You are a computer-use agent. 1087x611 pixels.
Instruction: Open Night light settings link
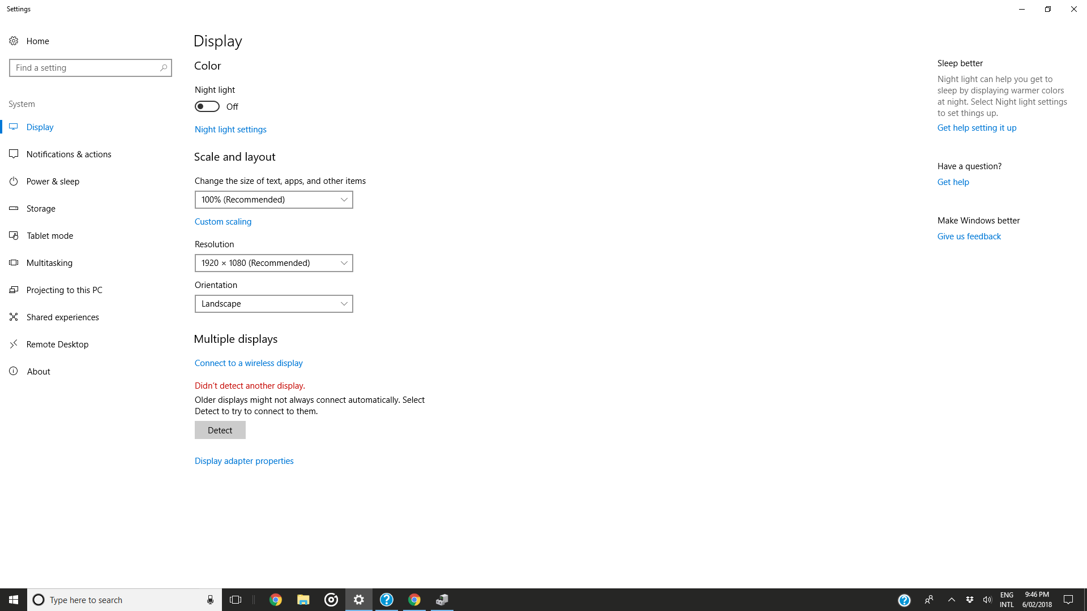point(230,129)
